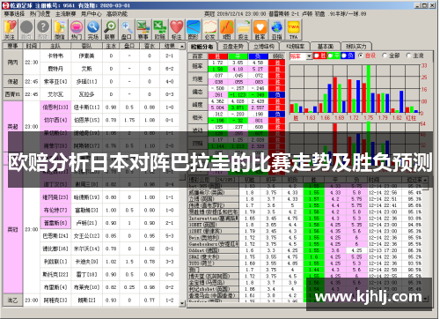
Task: Click the green Excel icon beside 赛事
Action: (160, 29)
